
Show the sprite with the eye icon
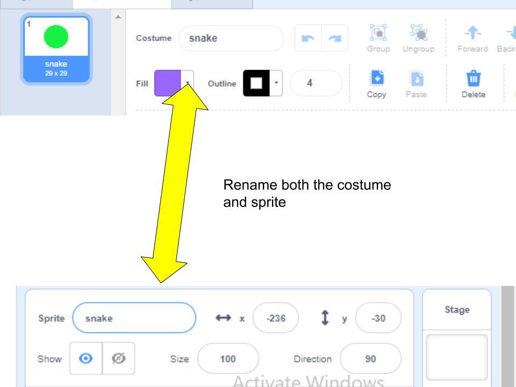click(85, 359)
